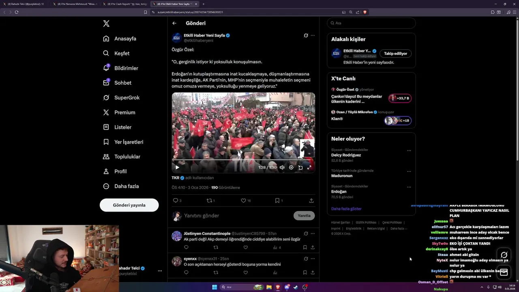Switch to the Bahadır Telci browser tab

(x=24, y=4)
